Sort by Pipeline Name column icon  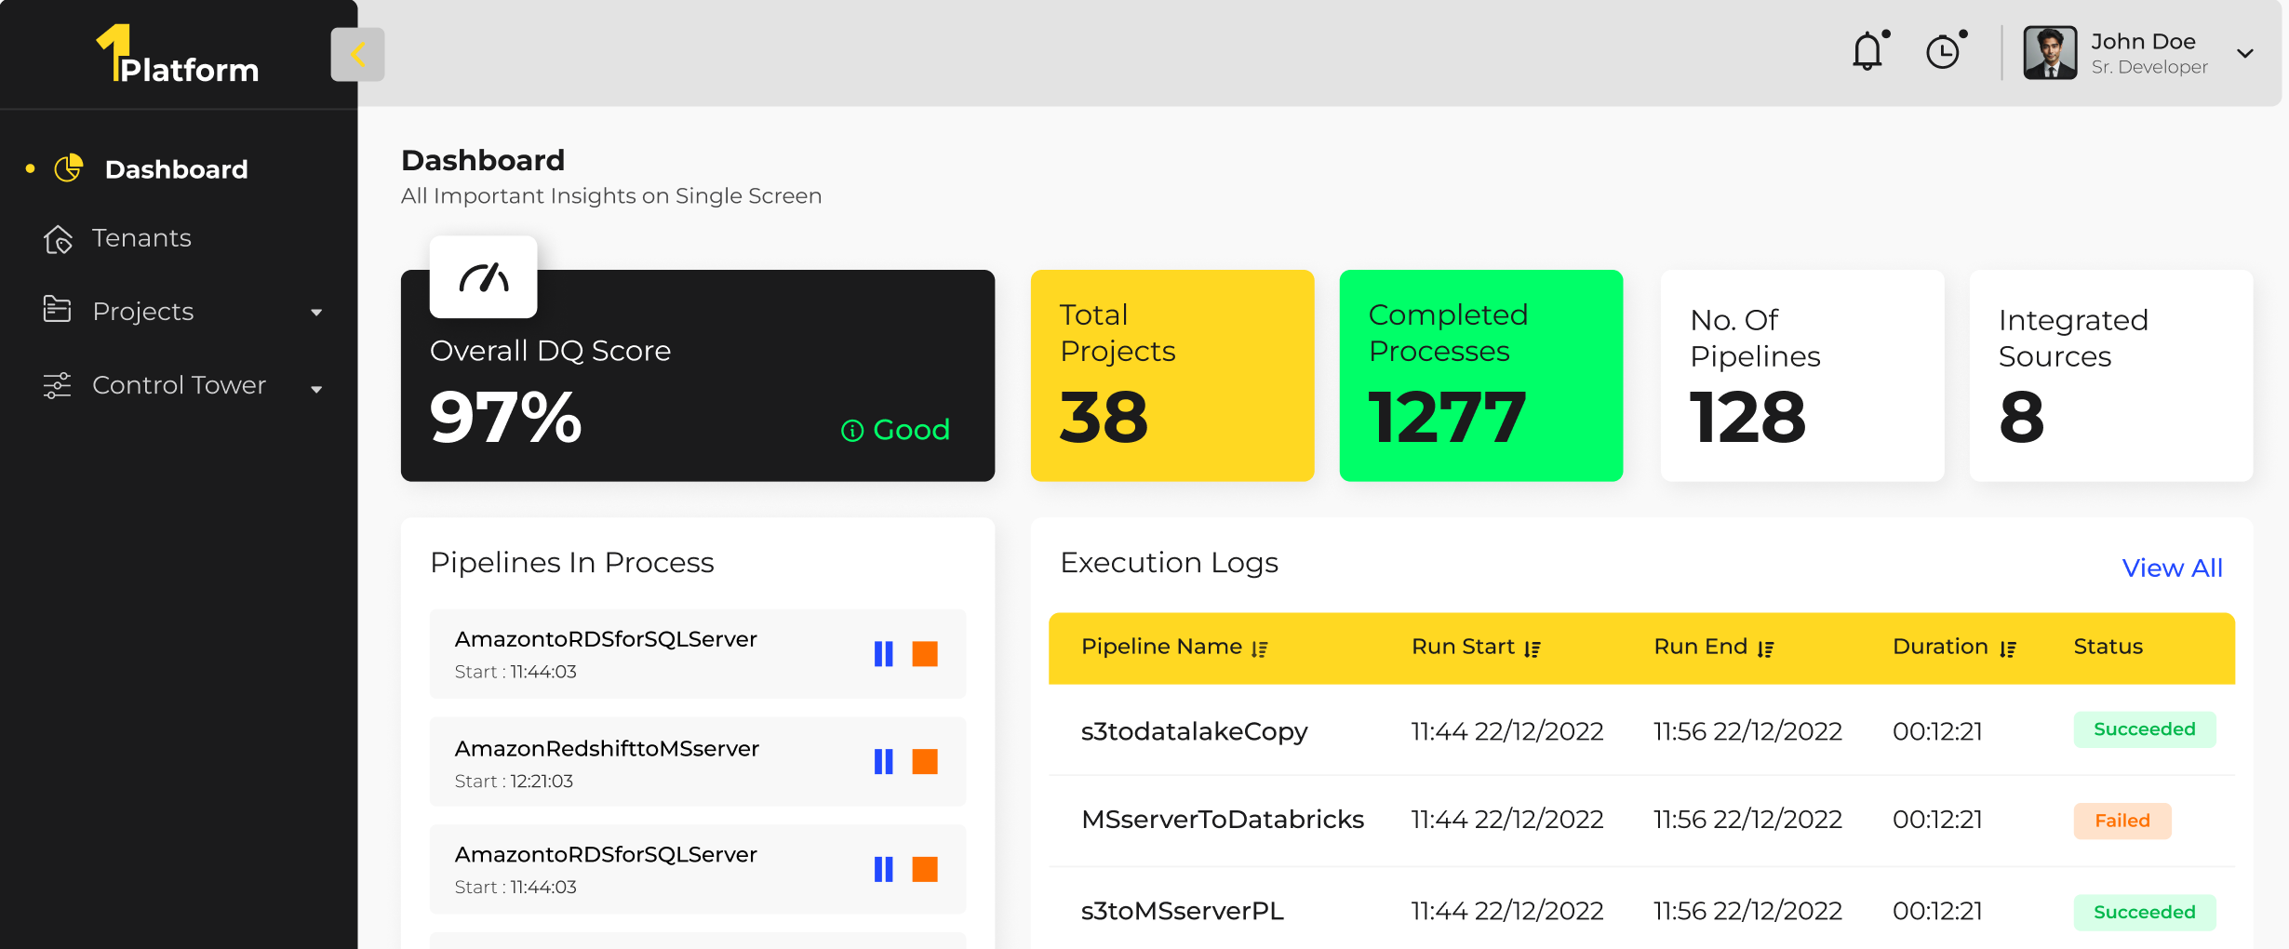tap(1259, 648)
